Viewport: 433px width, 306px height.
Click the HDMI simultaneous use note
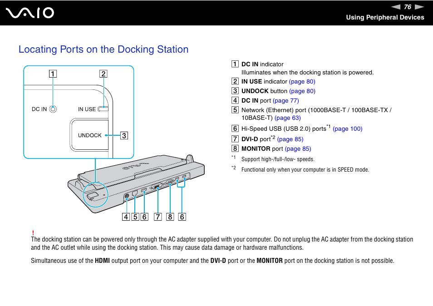212,261
